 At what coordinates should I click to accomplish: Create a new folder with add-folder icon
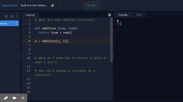click(12, 16)
